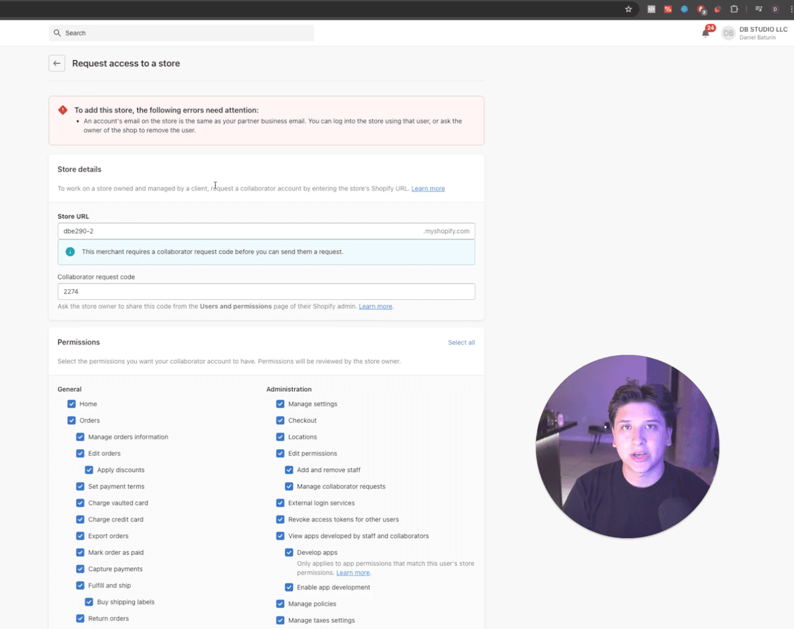Focus the Search field
The width and height of the screenshot is (794, 629).
click(182, 33)
